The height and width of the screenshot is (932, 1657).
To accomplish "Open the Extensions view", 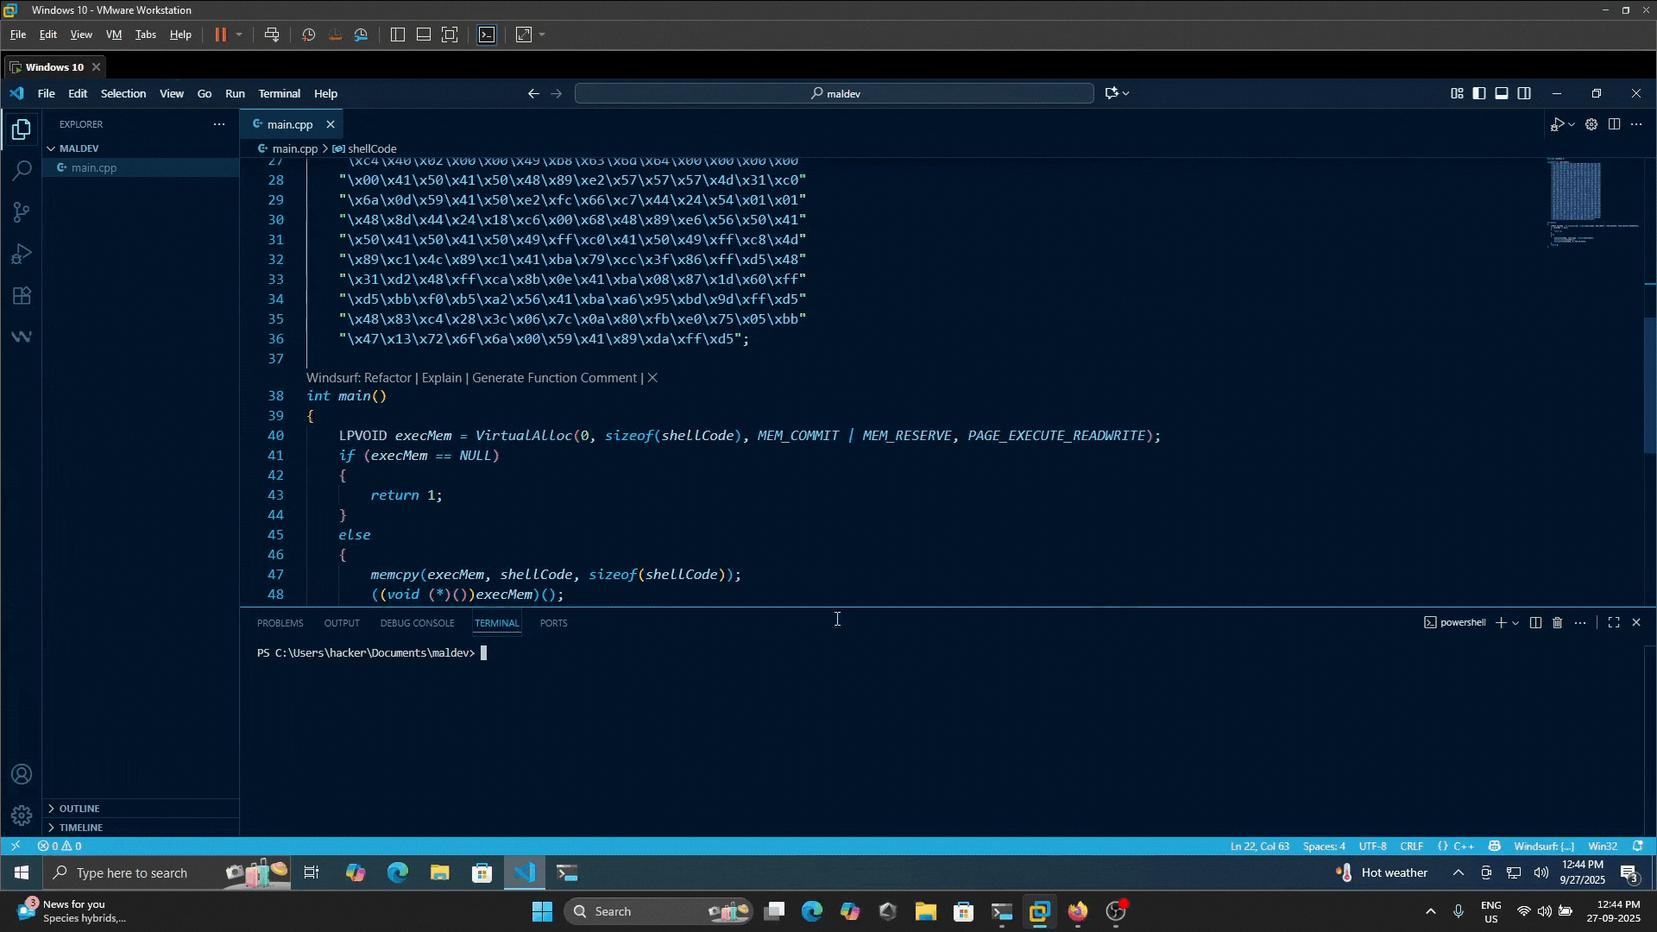I will [x=22, y=296].
